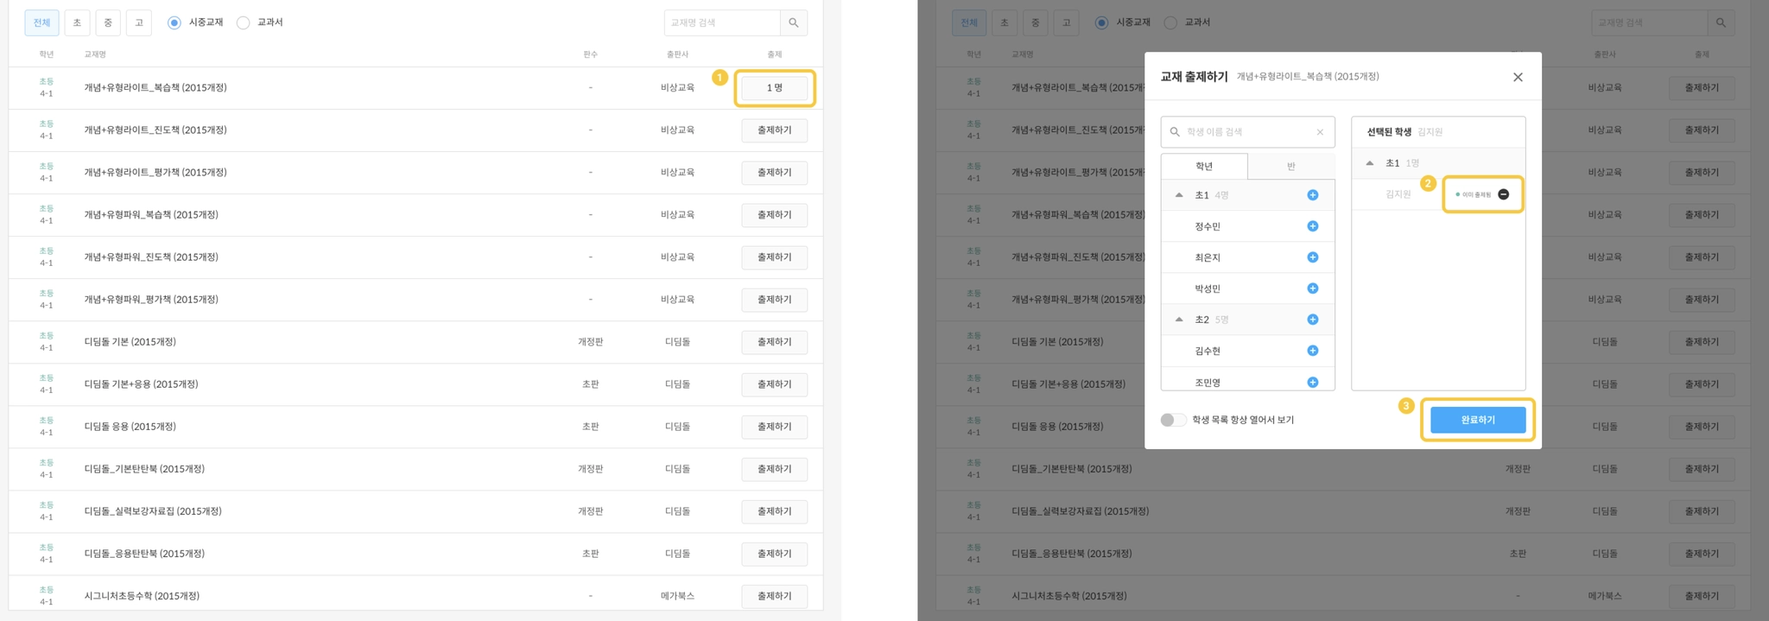
Task: Click selected student 김지원 row name
Action: (x=1398, y=194)
